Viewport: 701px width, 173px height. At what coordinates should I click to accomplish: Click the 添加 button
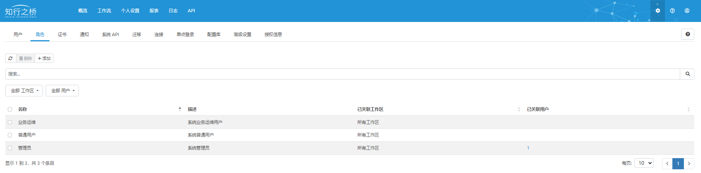point(44,58)
